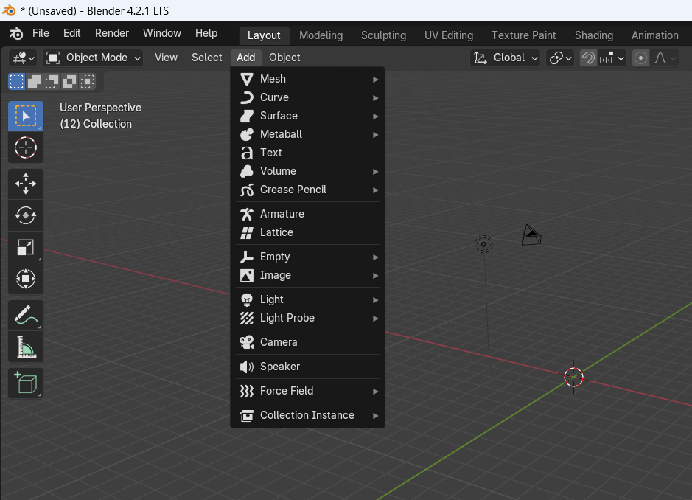Expand the Metaball submenu
Viewport: 692px width, 500px height.
307,135
